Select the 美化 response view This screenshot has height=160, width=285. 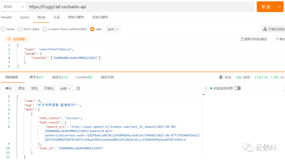pos(8,88)
